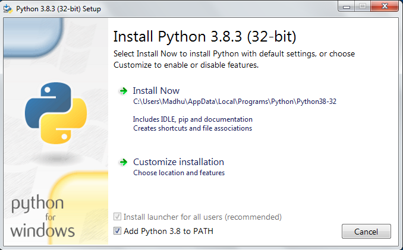Cancel the Python setup

[366, 232]
